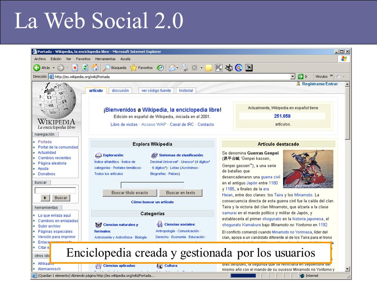Image resolution: width=377 pixels, height=283 pixels.
Task: Click the Explora Wikipedia search input field
Action: coord(152,185)
